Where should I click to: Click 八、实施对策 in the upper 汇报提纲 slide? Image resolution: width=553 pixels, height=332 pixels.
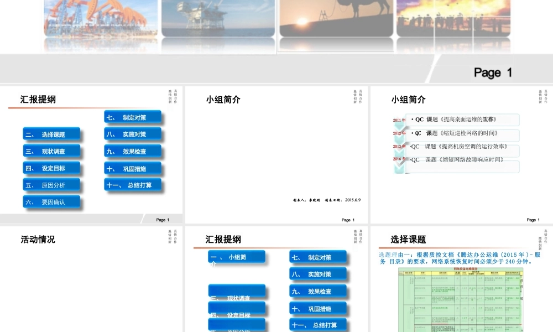click(133, 134)
